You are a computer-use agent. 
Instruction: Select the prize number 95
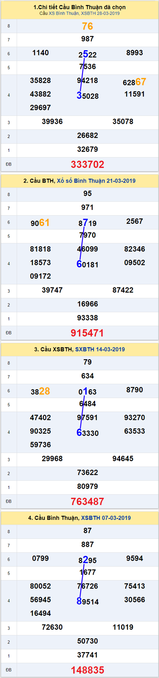coord(87,194)
